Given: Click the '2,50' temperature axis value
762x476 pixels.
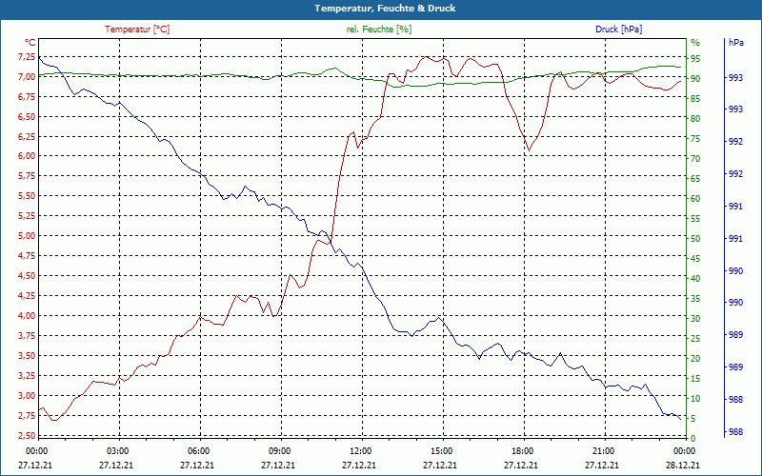Looking at the screenshot, I should (27, 435).
